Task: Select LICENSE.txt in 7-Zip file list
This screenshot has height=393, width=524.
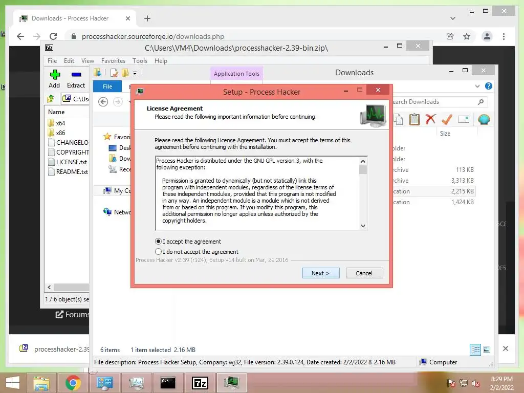Action: tap(68, 162)
